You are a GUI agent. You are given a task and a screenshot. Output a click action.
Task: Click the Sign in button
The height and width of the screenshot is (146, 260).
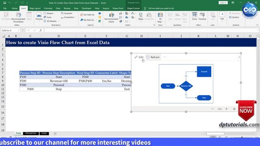point(223,3)
